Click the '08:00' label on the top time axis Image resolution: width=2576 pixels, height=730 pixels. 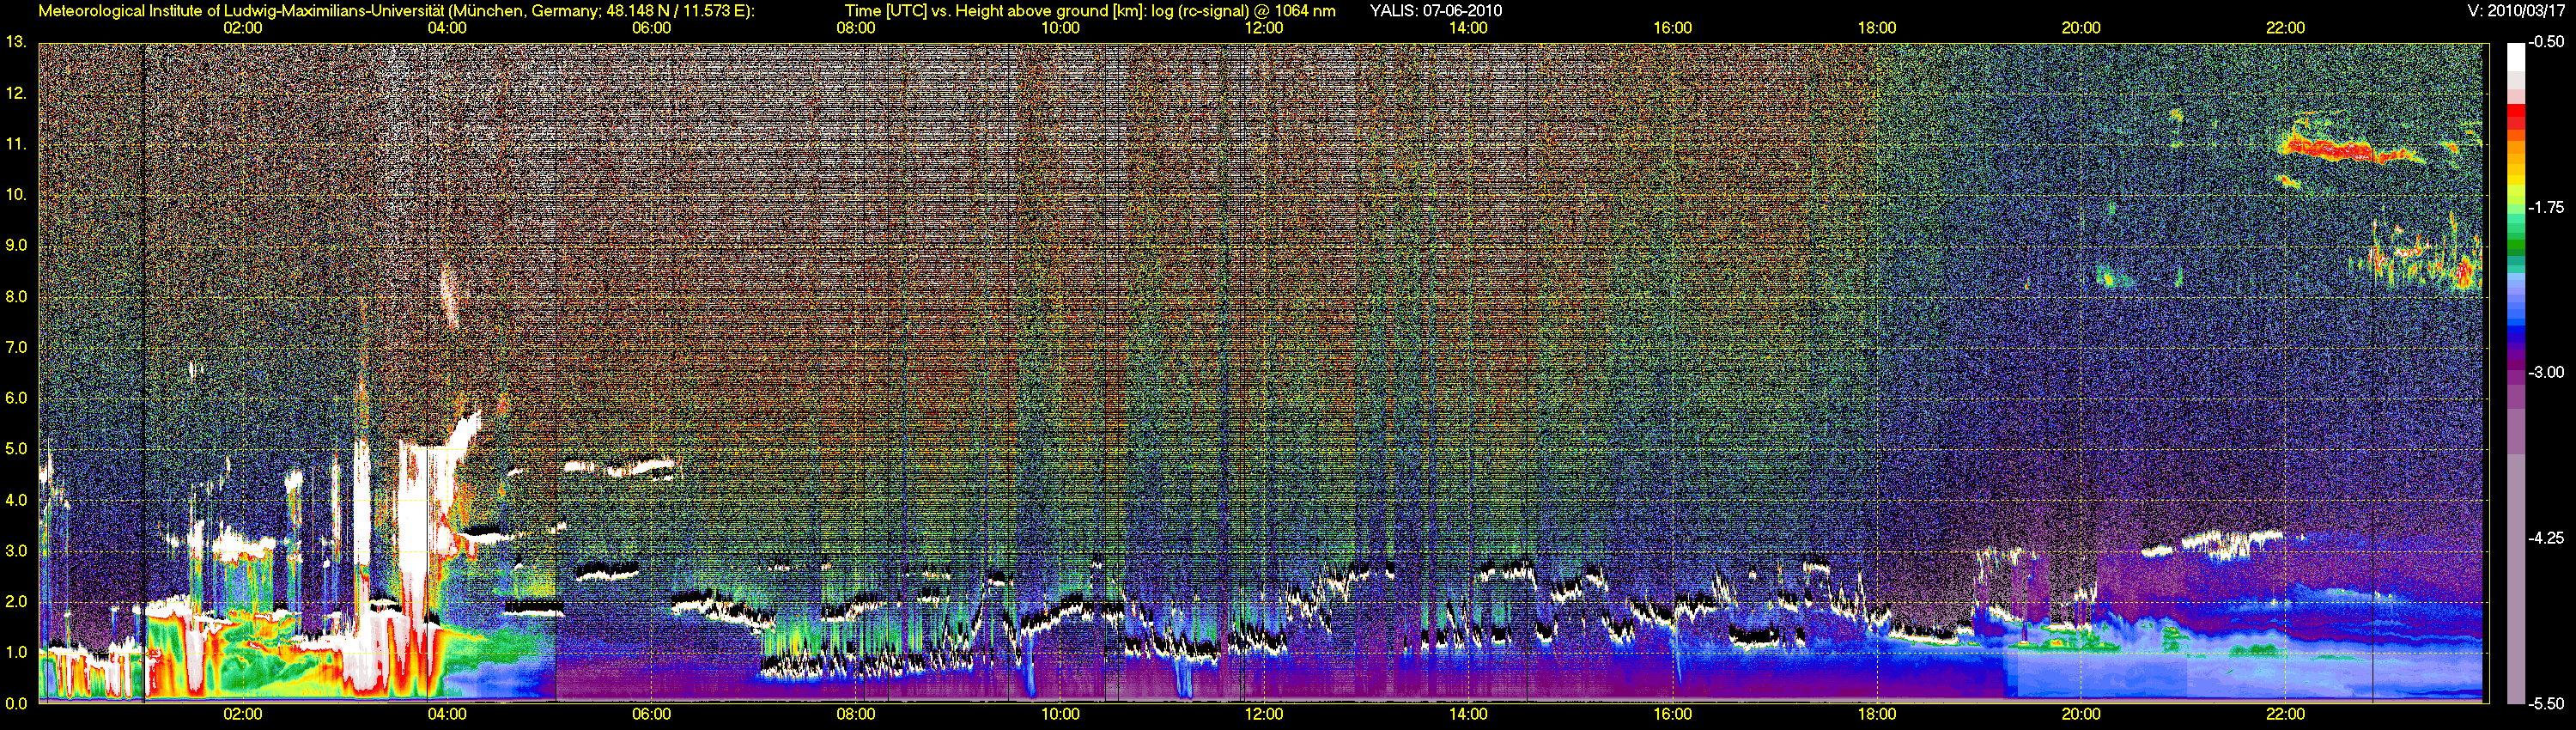(x=856, y=28)
